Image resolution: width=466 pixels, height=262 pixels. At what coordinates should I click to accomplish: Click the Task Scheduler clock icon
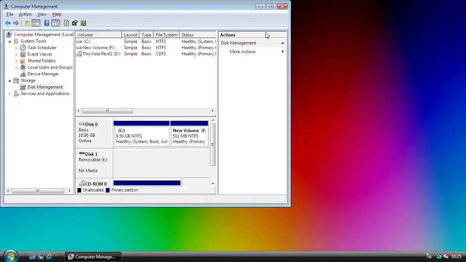click(x=23, y=48)
